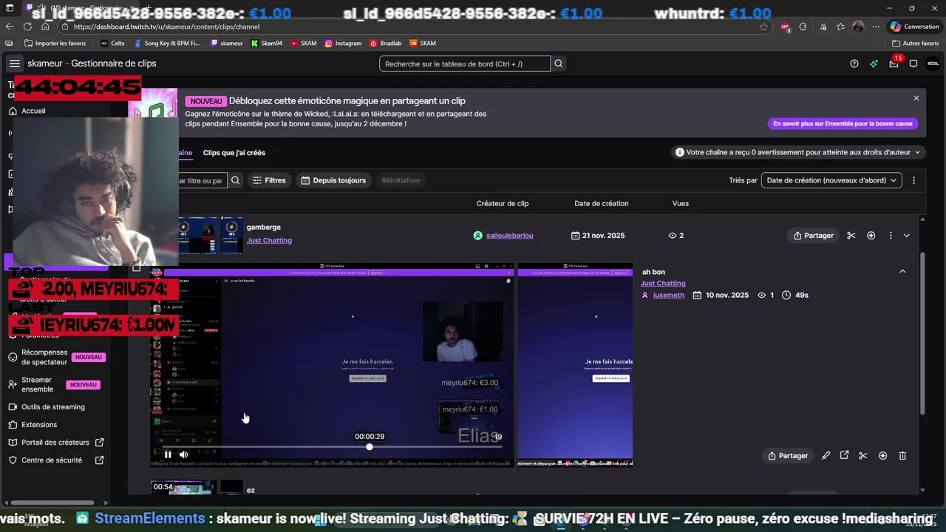Open the notifications inbox with badge 15
The height and width of the screenshot is (532, 946).
pos(894,64)
